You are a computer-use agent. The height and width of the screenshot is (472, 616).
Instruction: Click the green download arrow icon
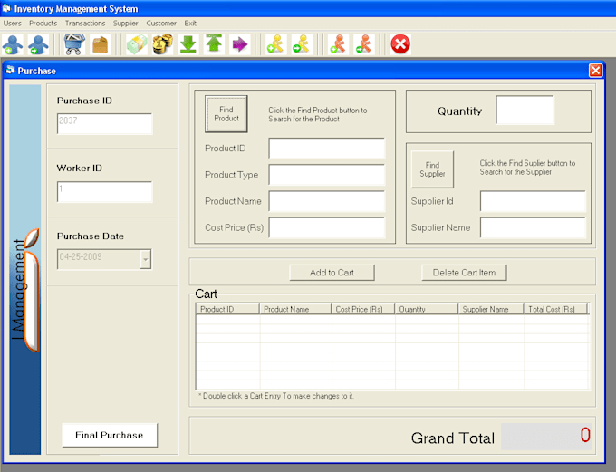(188, 44)
